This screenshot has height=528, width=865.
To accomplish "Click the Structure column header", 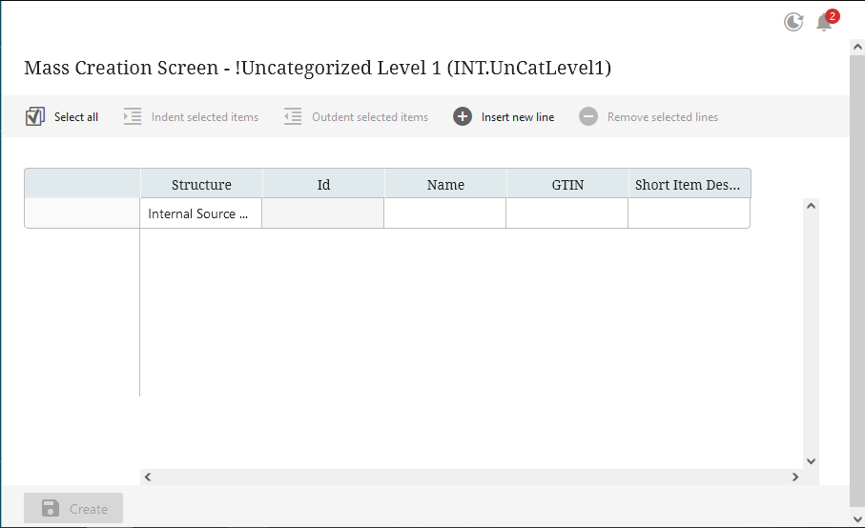I will click(x=201, y=184).
